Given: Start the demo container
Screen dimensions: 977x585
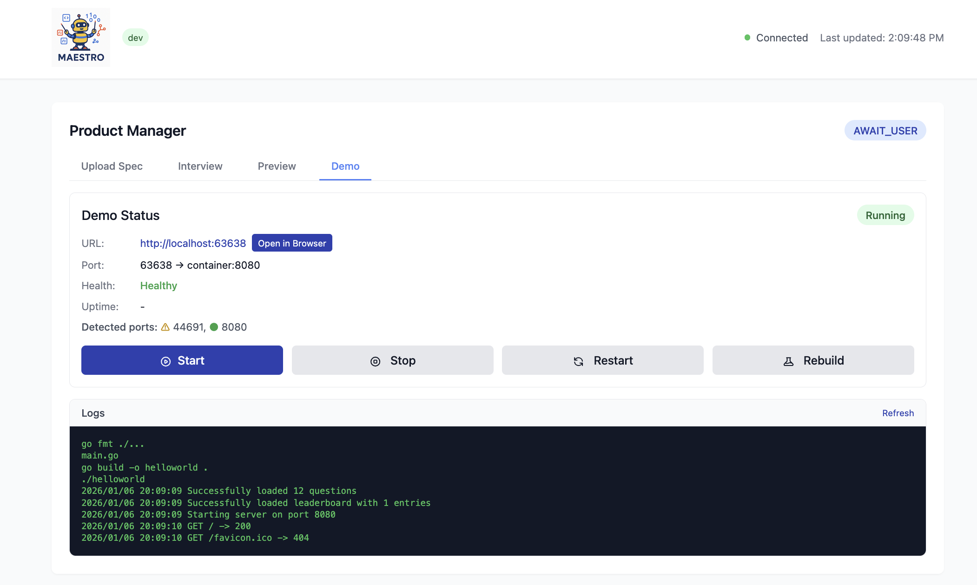Looking at the screenshot, I should pos(182,360).
